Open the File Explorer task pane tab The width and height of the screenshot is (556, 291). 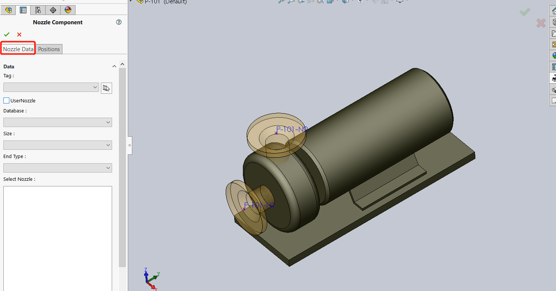coord(554,34)
